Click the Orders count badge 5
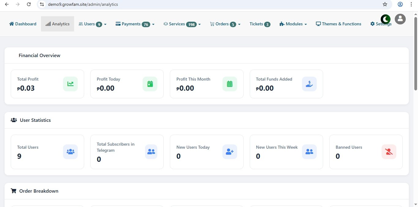 coord(233,24)
